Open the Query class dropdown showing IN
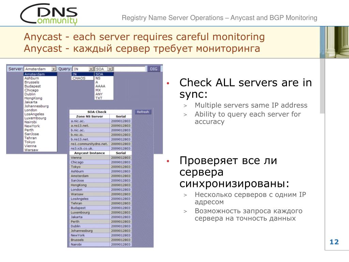Viewport: 349px width, 262px height. click(83, 69)
